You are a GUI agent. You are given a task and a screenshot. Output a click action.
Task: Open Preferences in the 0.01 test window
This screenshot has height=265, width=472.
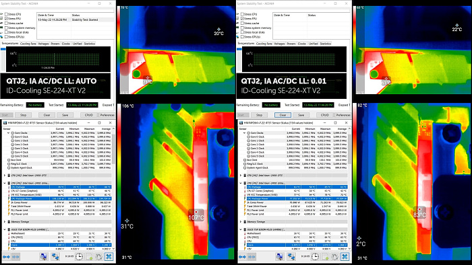343,115
